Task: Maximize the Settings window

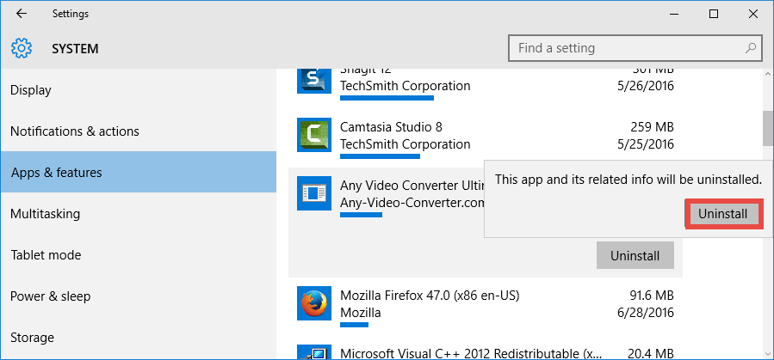Action: point(713,14)
